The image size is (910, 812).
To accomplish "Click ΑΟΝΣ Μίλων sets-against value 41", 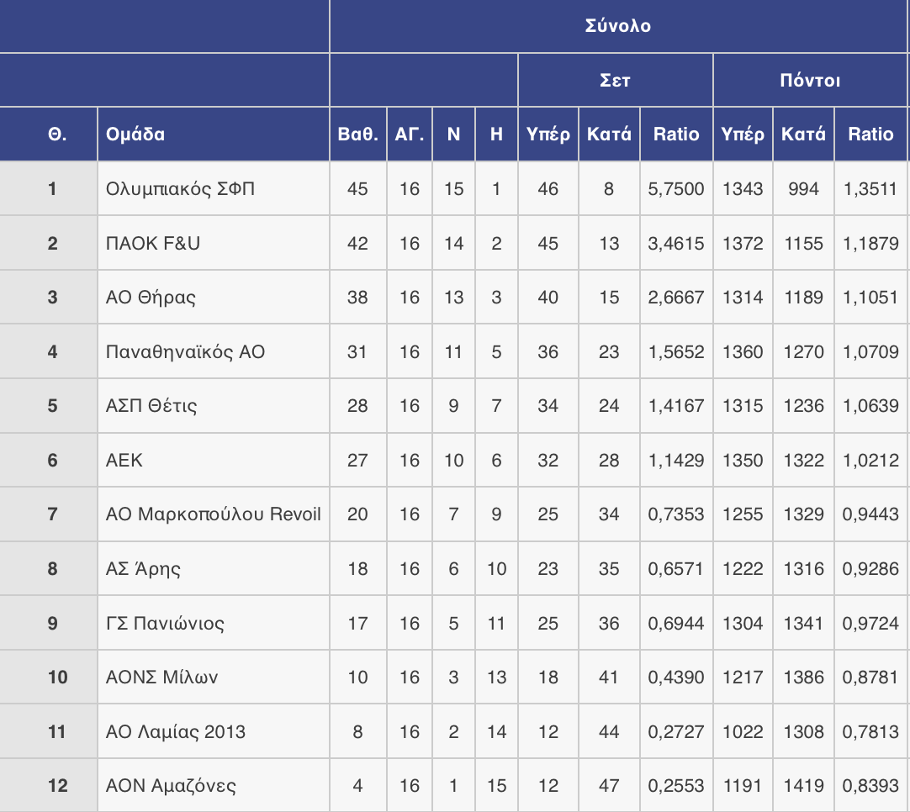I will 609,677.
